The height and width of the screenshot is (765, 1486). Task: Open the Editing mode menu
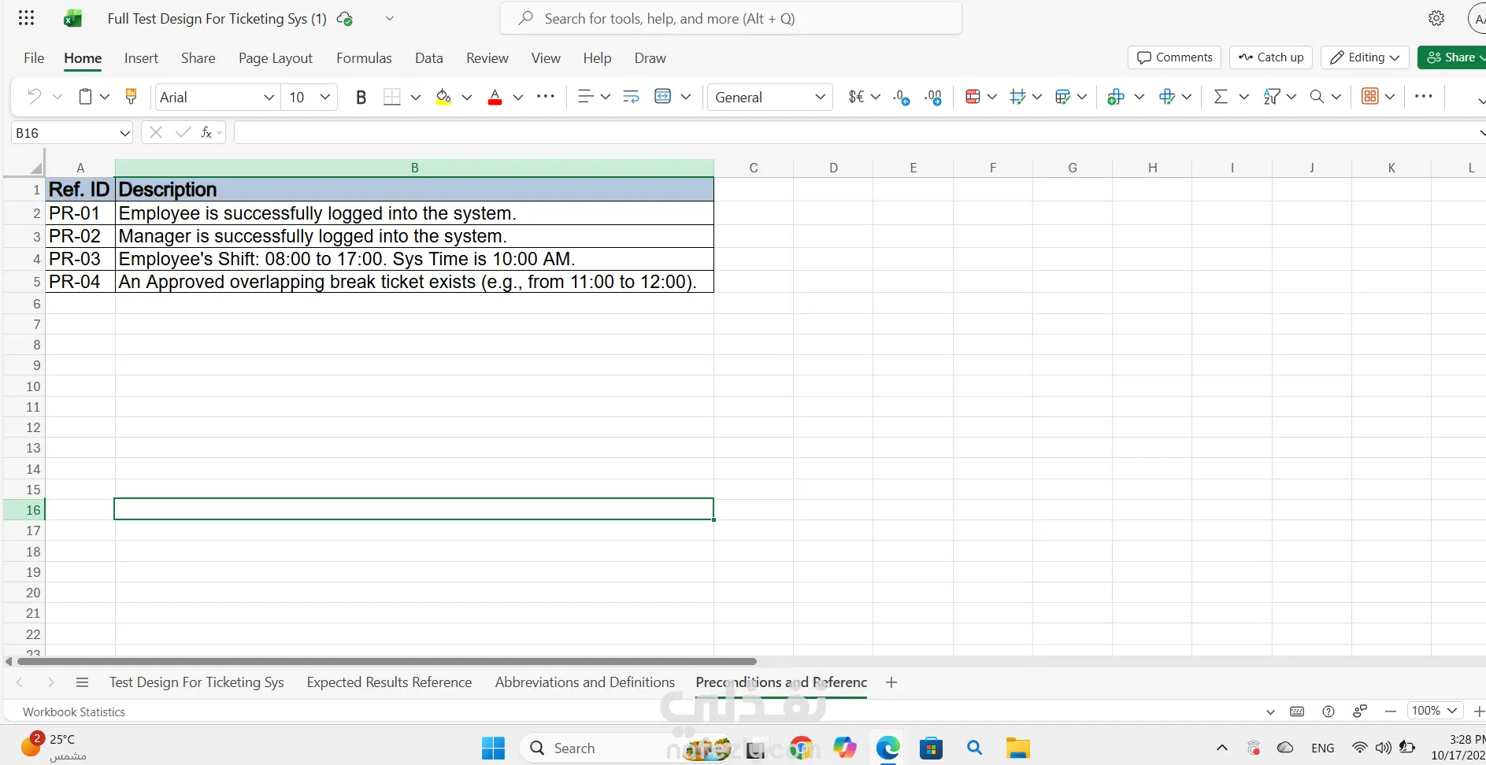click(x=1365, y=57)
